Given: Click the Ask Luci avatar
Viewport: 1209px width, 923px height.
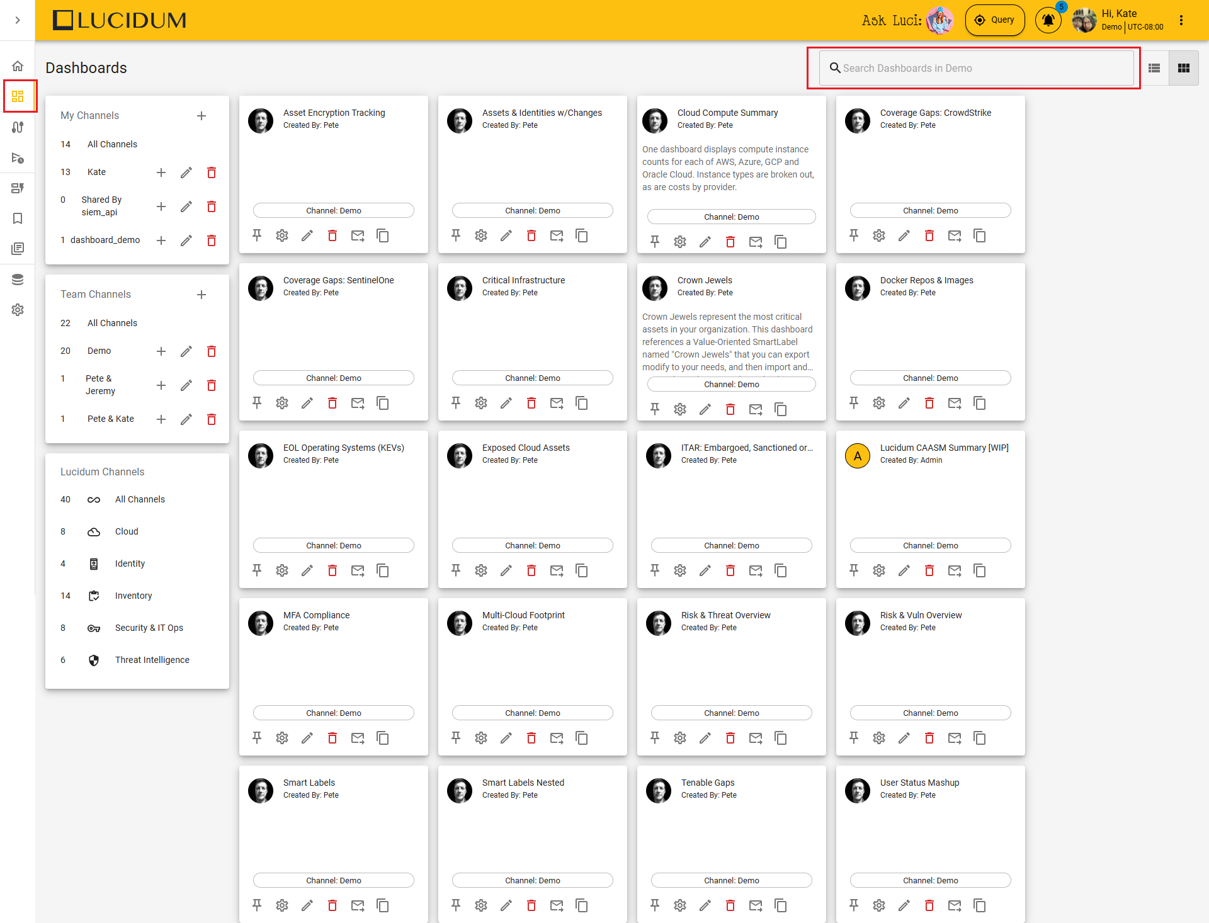Looking at the screenshot, I should tap(939, 20).
